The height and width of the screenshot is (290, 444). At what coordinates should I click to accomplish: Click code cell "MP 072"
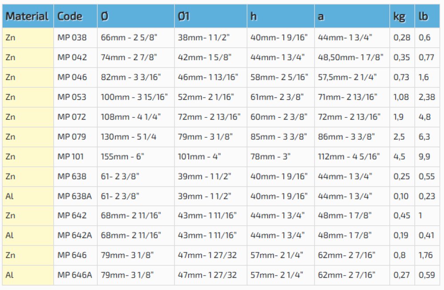click(71, 116)
